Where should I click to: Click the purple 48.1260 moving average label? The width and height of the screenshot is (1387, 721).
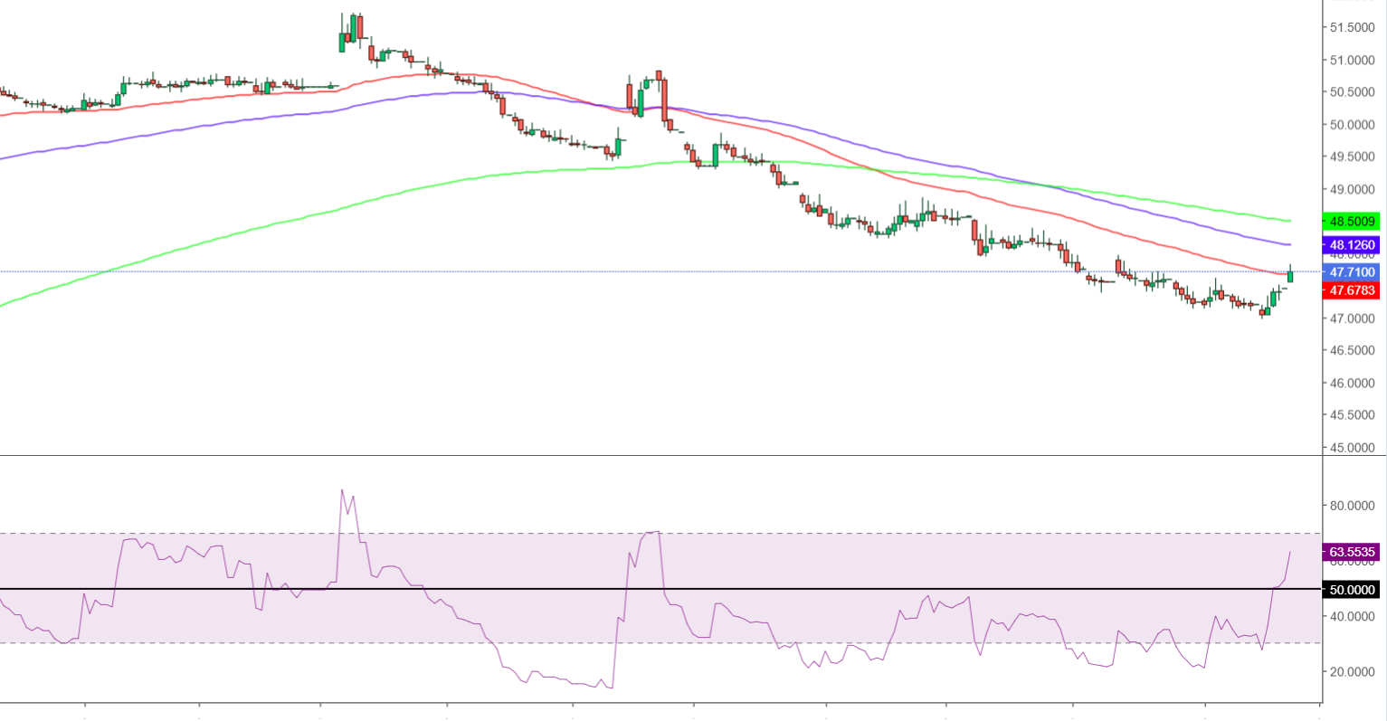pyautogui.click(x=1350, y=245)
